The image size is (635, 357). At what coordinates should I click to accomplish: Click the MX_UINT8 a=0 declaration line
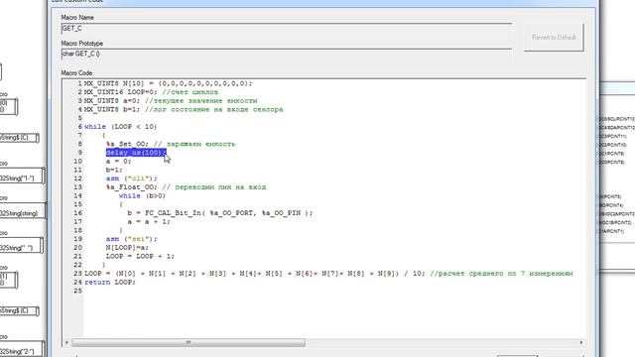point(171,101)
